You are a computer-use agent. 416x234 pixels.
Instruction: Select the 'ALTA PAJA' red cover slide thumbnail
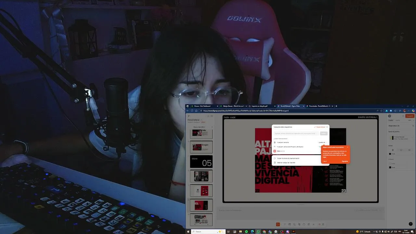click(201, 205)
